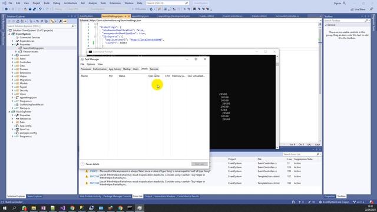Click Fewer details in Task Manager
This screenshot has width=377, height=212.
coord(92,164)
